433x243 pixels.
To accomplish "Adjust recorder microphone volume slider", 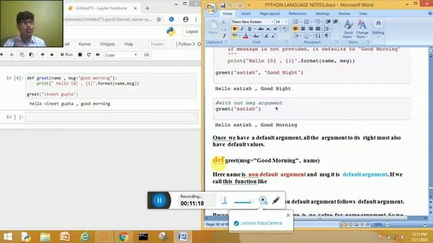I will click(x=244, y=202).
